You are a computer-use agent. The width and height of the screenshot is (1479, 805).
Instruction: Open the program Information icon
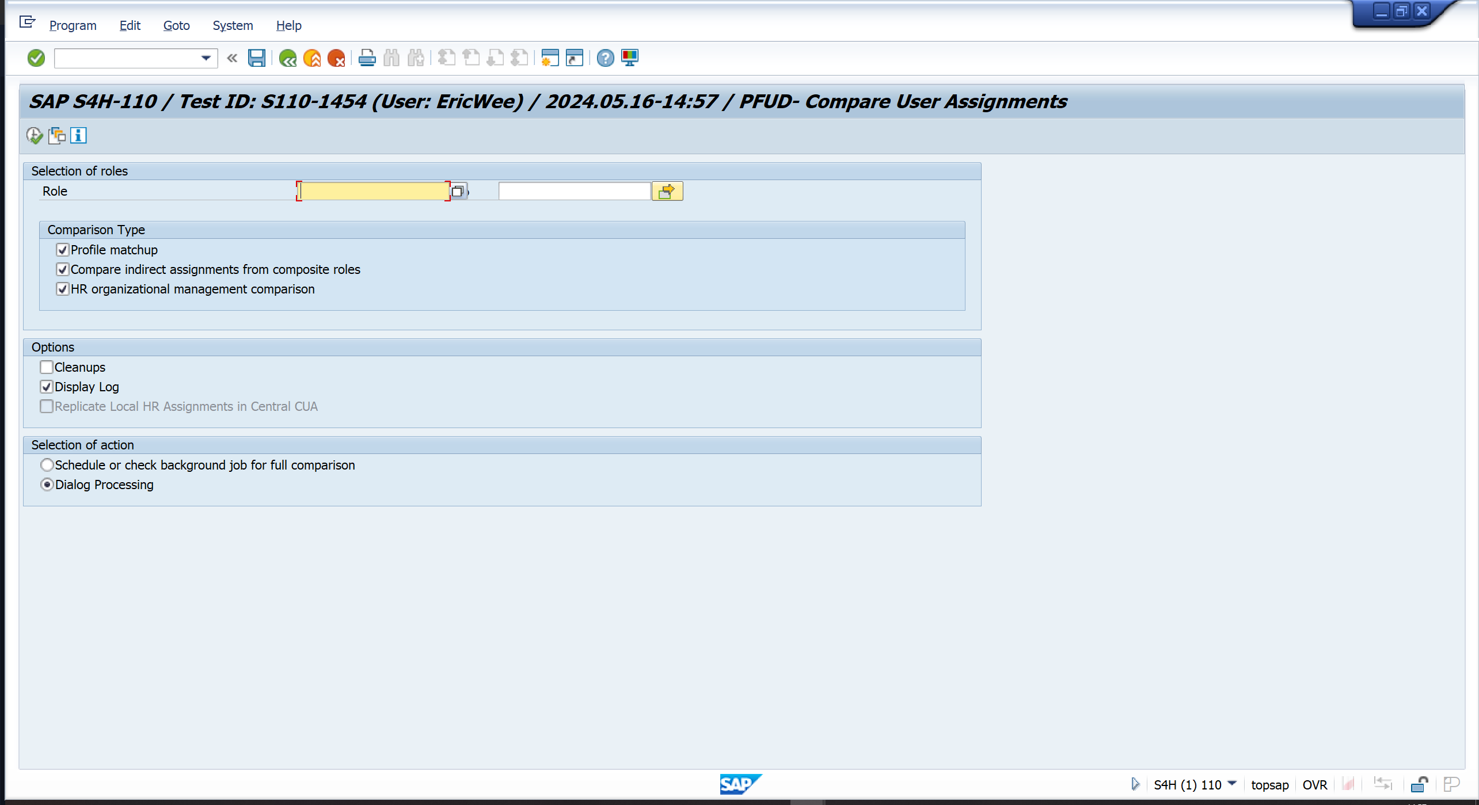tap(78, 136)
